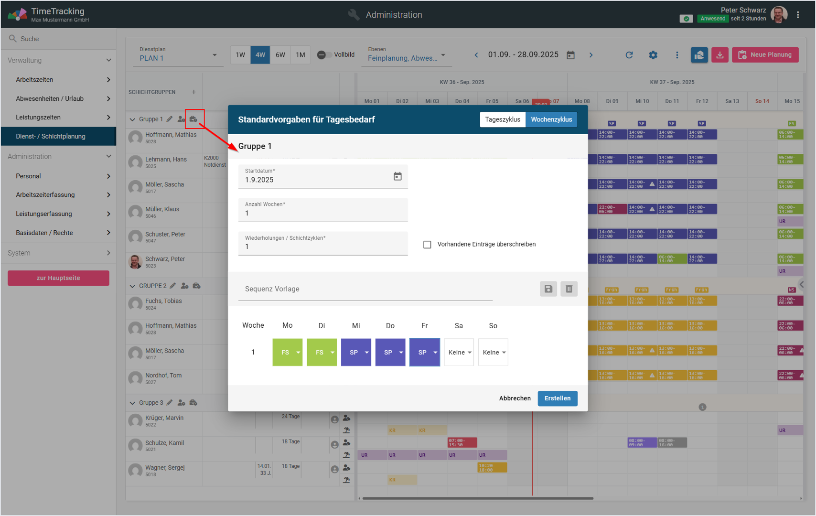Switch to Tageszyklus mode
816x516 pixels.
click(x=502, y=119)
